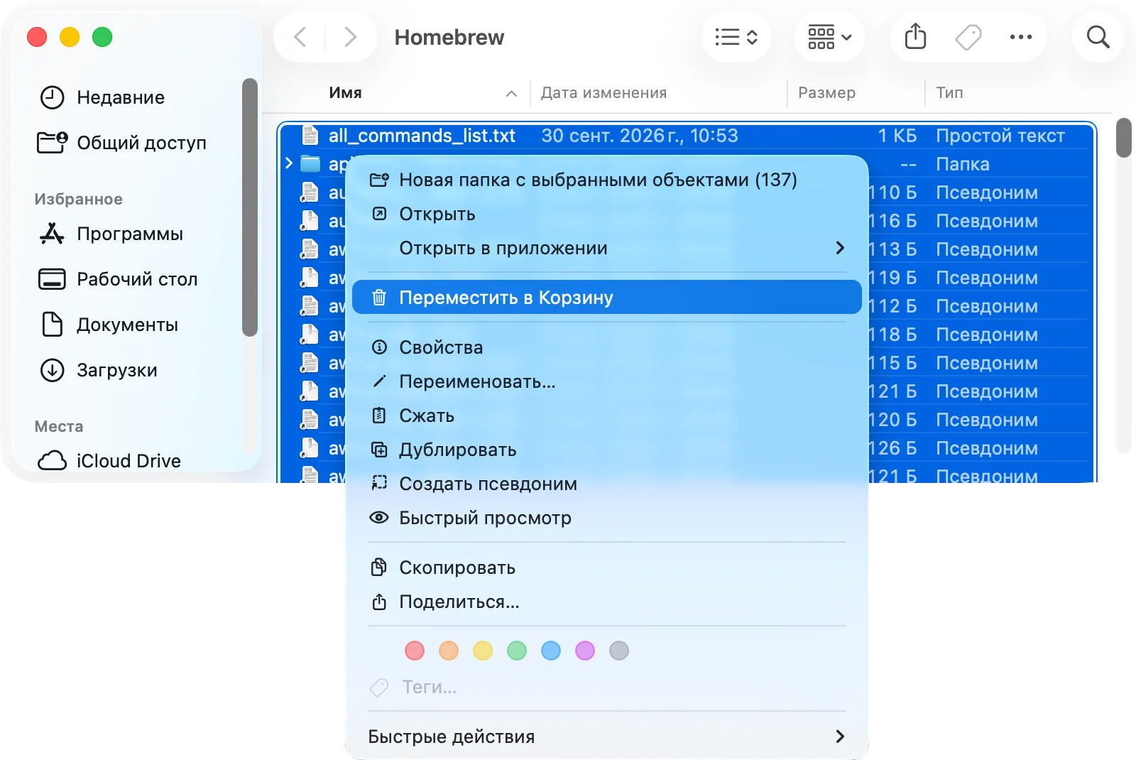Expand the Быстрые действия submenu
Image resolution: width=1136 pixels, height=760 pixels.
point(607,737)
